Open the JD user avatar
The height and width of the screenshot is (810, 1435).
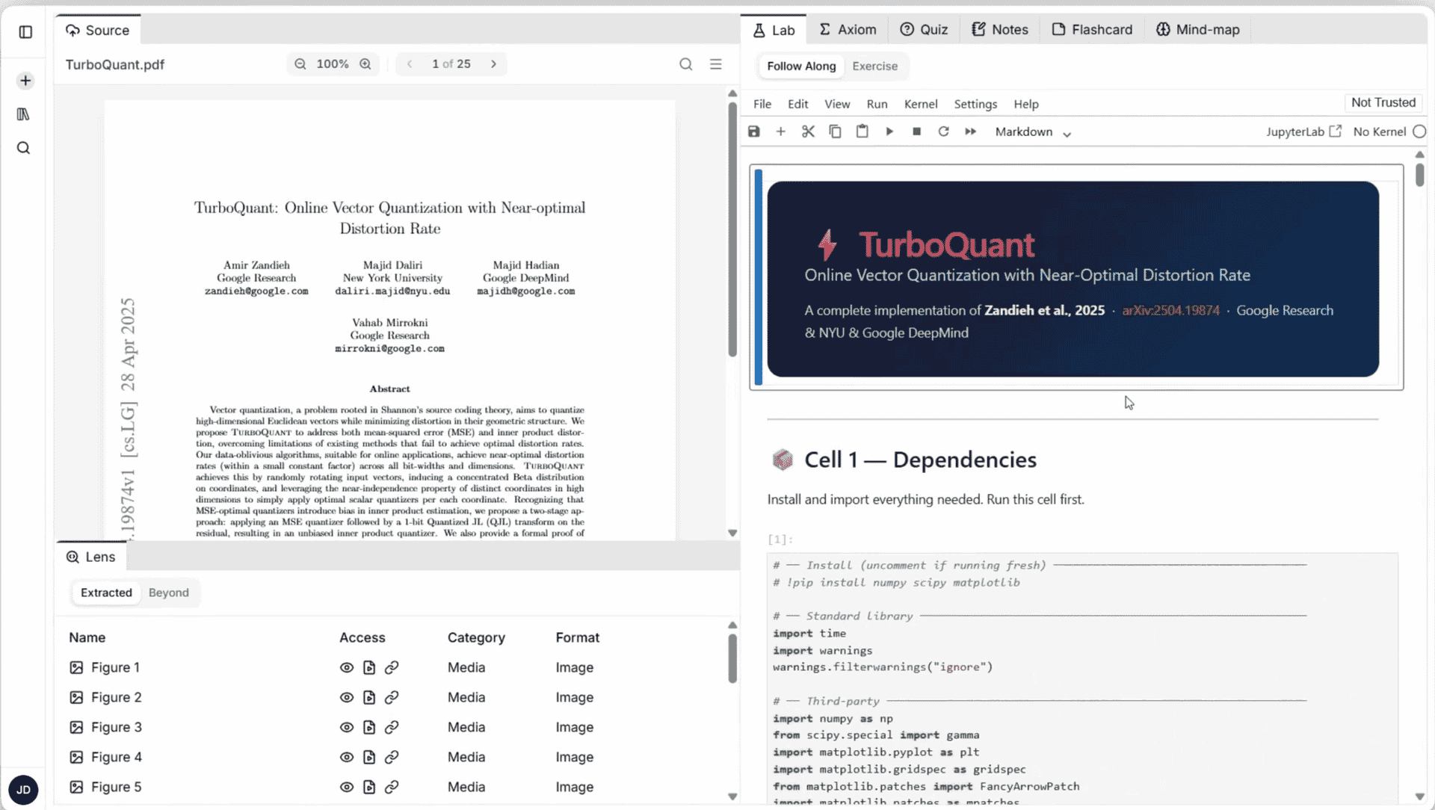pyautogui.click(x=23, y=790)
